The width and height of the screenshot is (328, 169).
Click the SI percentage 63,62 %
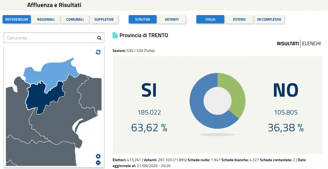coord(149,128)
